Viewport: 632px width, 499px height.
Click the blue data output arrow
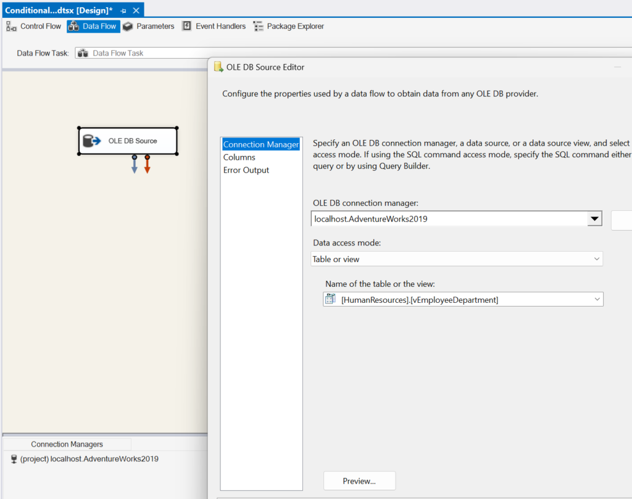[x=134, y=165]
